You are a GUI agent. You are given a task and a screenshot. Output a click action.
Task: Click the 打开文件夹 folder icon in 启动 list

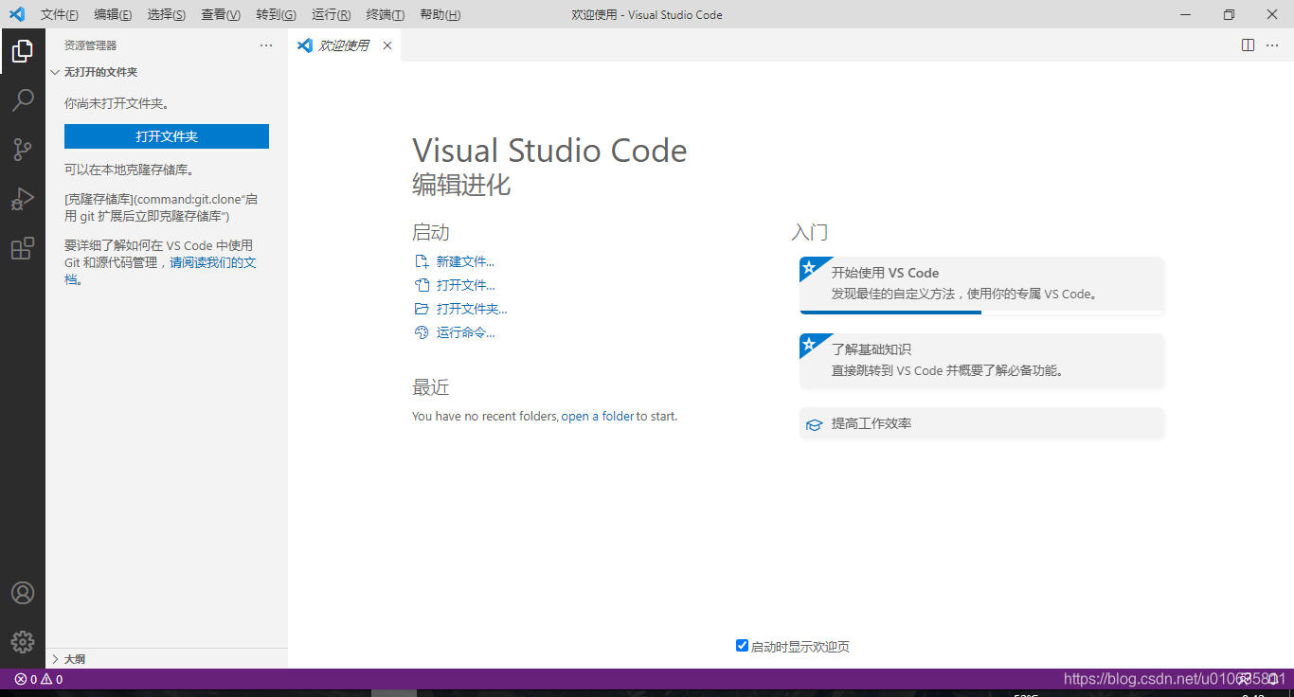[x=422, y=309]
